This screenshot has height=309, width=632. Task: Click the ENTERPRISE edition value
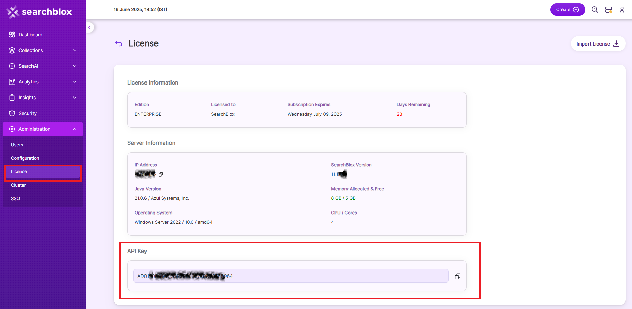point(148,114)
